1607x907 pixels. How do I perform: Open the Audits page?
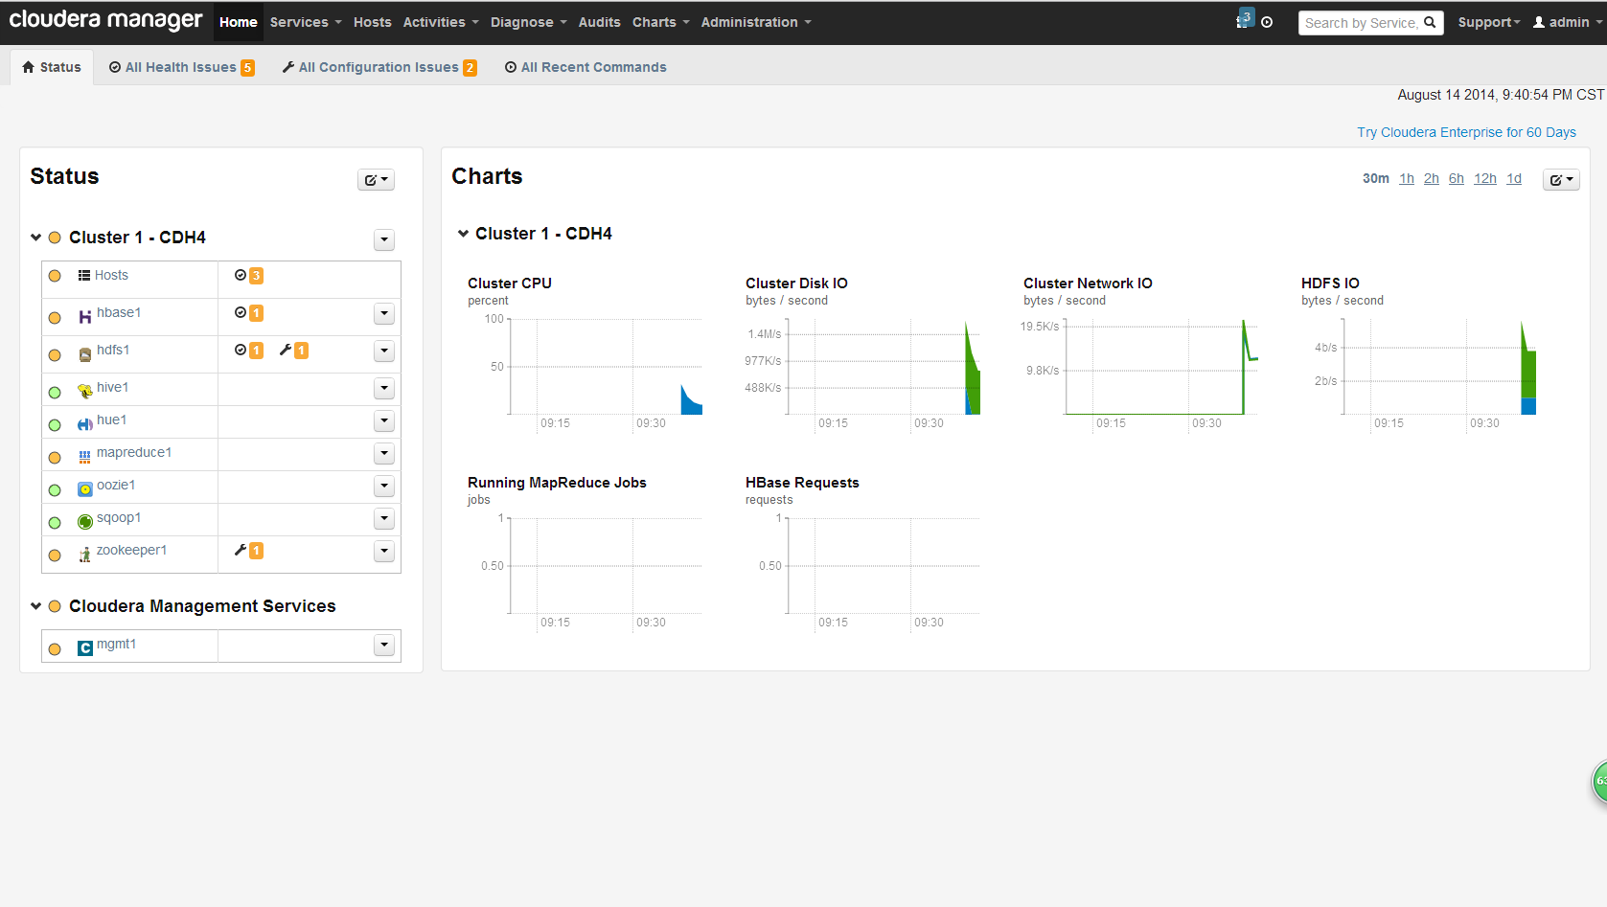(x=600, y=22)
